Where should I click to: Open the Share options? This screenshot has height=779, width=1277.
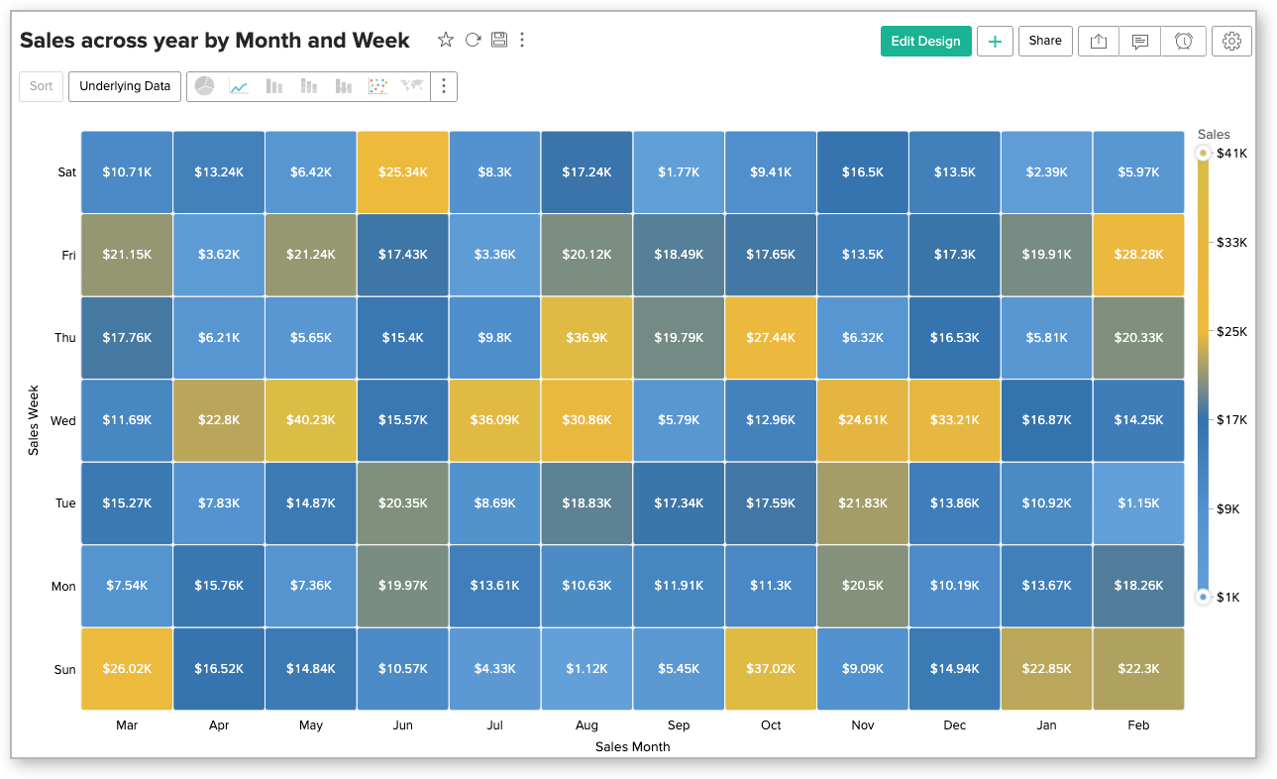[x=1045, y=41]
